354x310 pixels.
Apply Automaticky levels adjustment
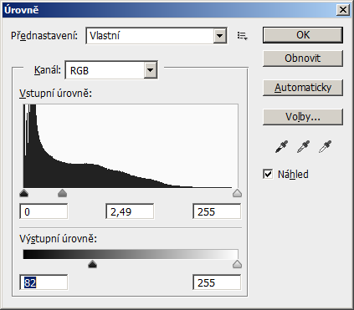pos(303,88)
